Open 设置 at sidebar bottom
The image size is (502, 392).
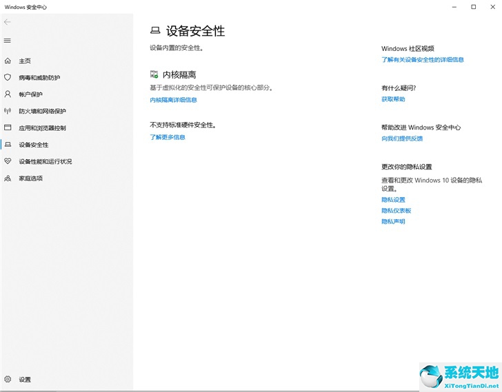(x=25, y=380)
